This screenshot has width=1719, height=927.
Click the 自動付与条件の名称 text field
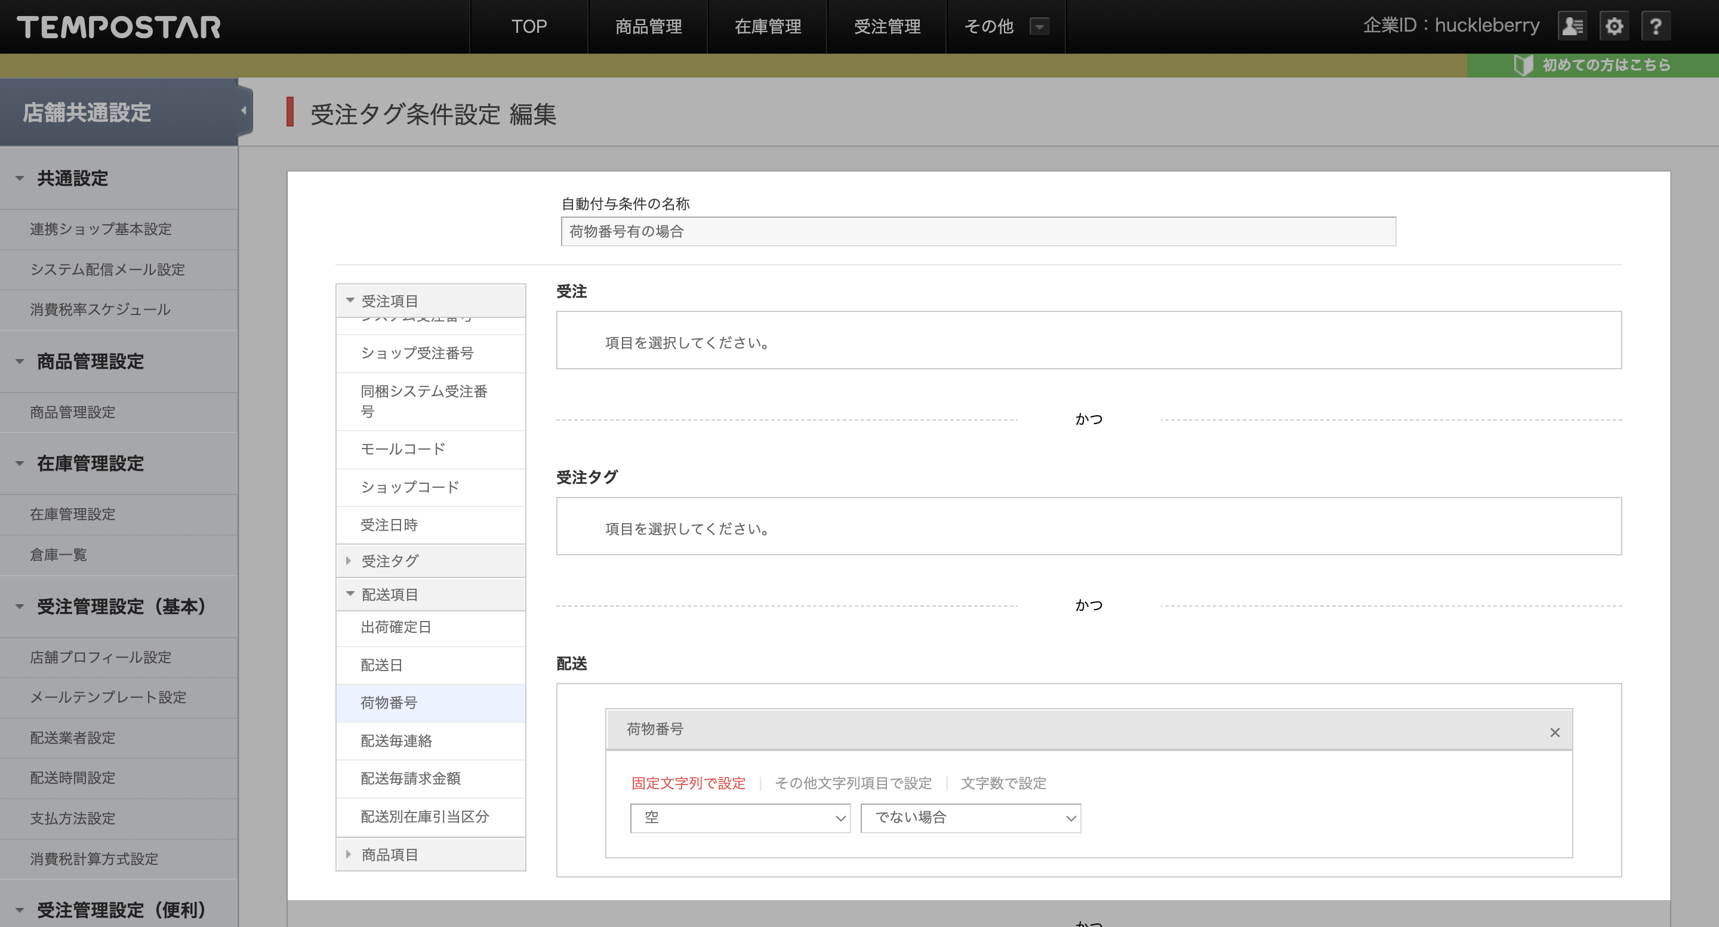[x=978, y=231]
